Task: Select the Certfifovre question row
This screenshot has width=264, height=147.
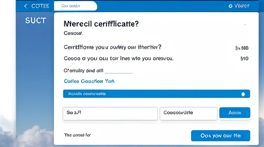Action: pos(113,47)
